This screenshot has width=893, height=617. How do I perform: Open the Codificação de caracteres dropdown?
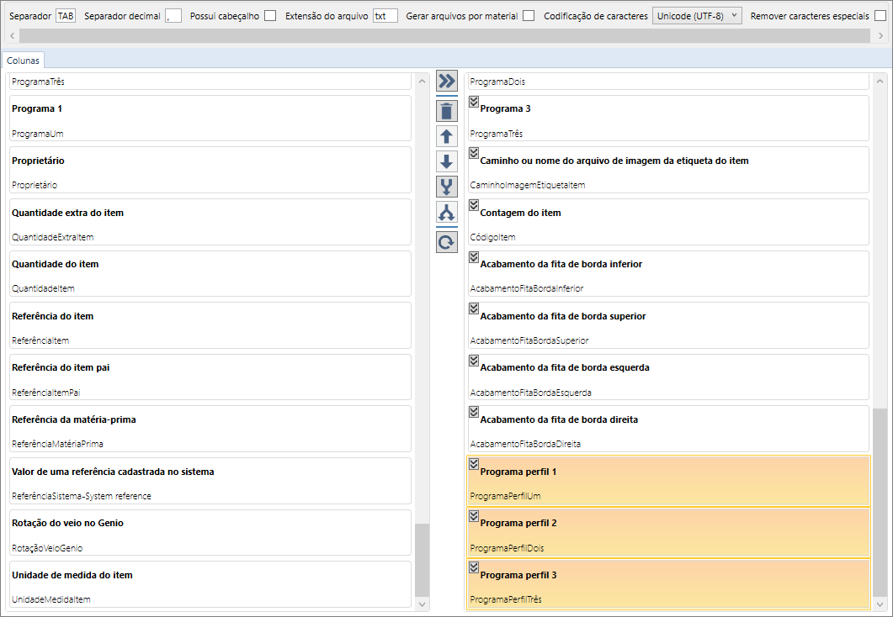pos(697,16)
